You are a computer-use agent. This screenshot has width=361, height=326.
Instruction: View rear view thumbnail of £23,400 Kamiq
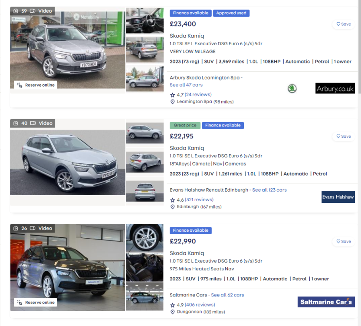145,50
